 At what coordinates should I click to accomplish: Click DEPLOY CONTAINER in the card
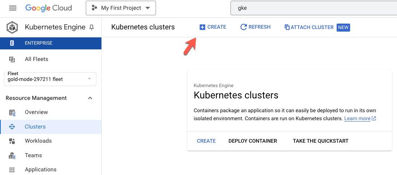tap(253, 141)
